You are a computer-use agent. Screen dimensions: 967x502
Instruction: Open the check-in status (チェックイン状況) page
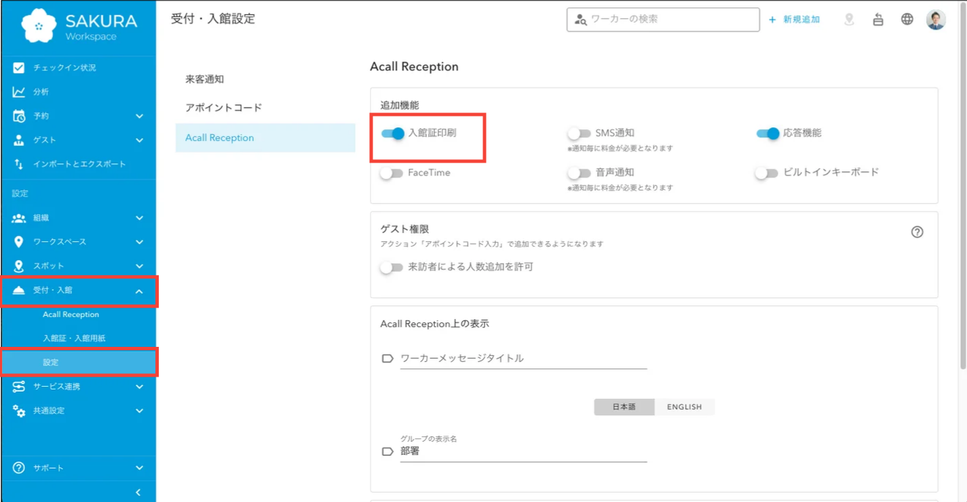[x=64, y=68]
